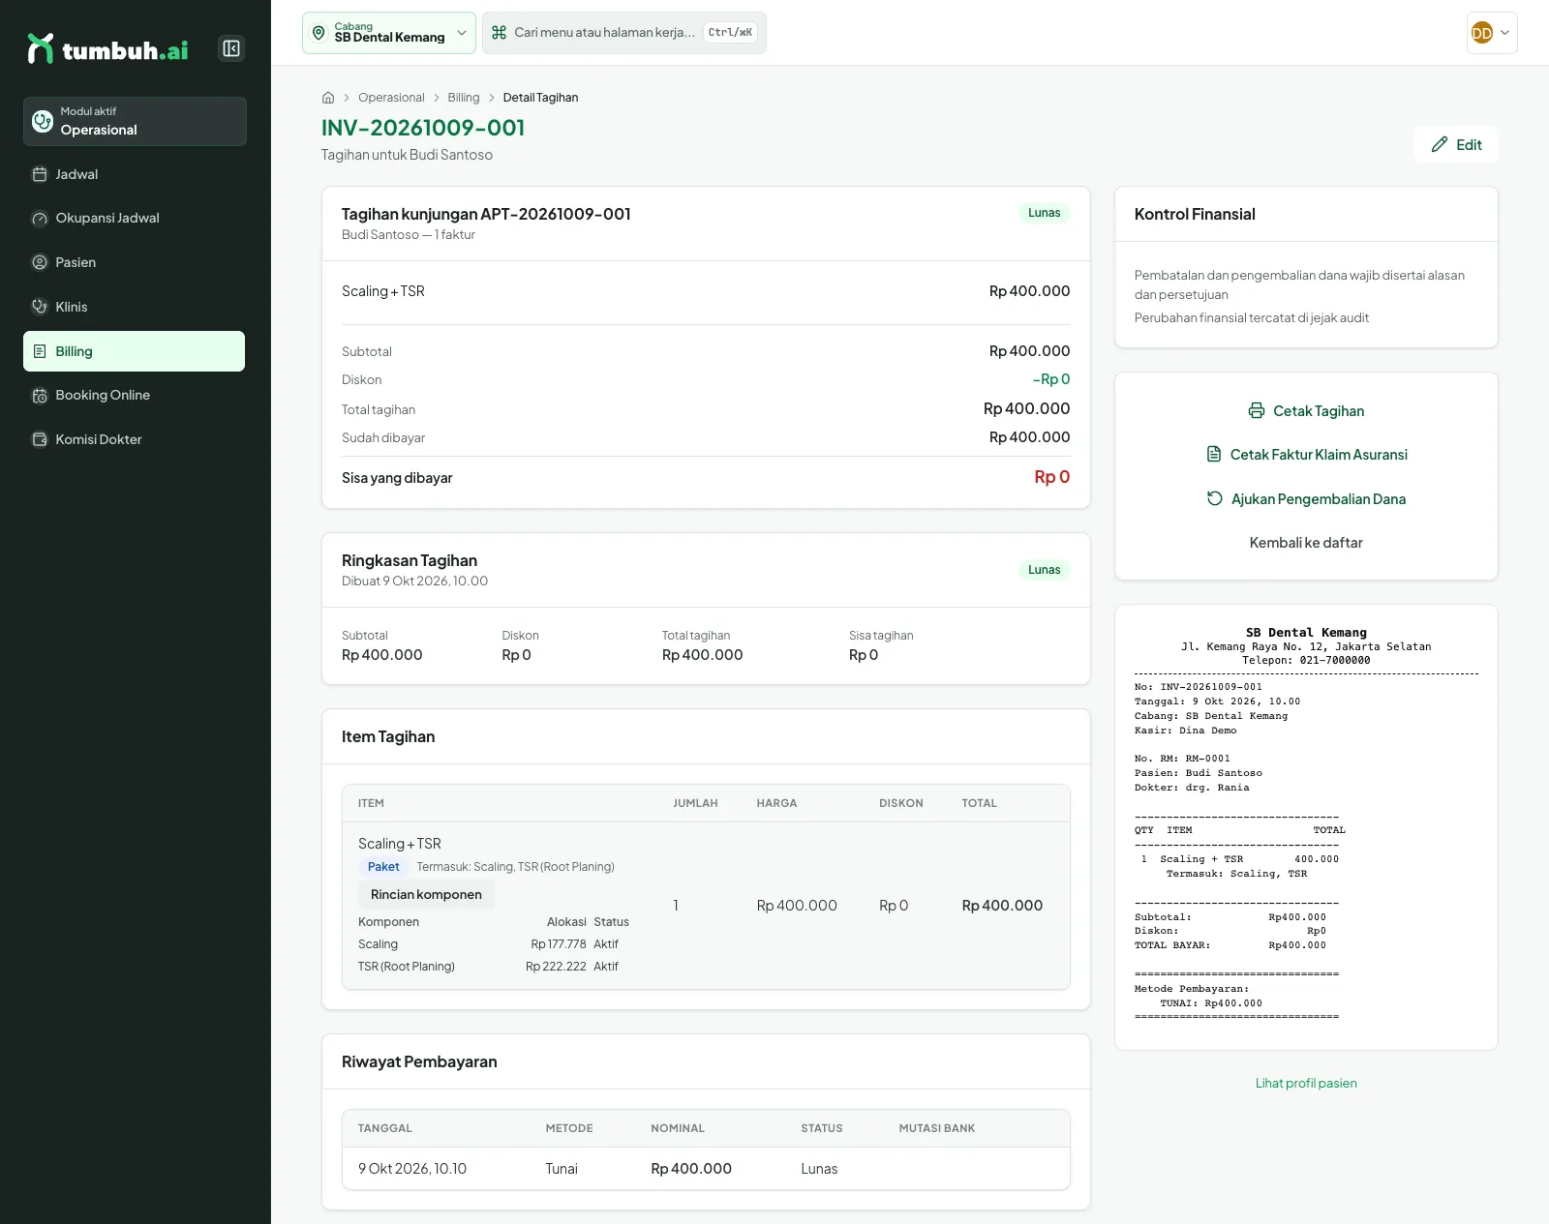Click Ajukan Pengembalian Dana

click(x=1306, y=499)
